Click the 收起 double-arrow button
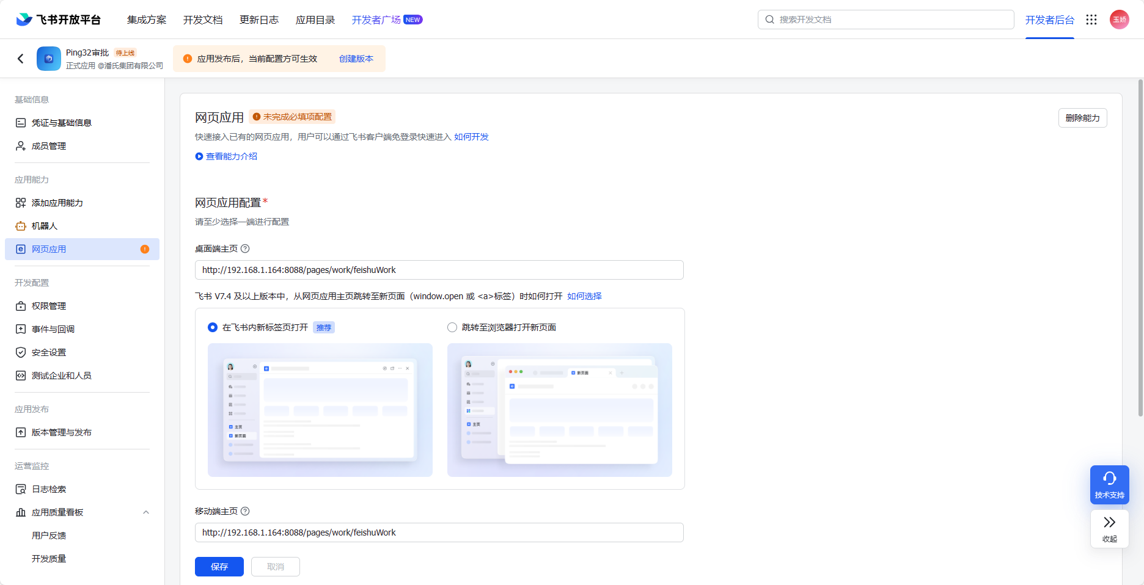The width and height of the screenshot is (1144, 585). [1109, 528]
